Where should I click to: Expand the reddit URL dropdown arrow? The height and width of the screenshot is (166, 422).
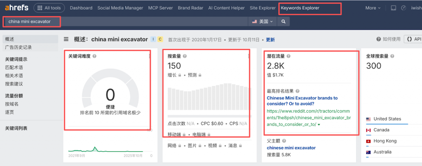319,124
